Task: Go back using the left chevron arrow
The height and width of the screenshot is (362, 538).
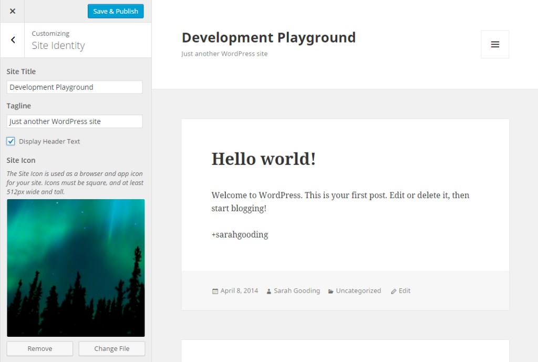Action: tap(13, 40)
